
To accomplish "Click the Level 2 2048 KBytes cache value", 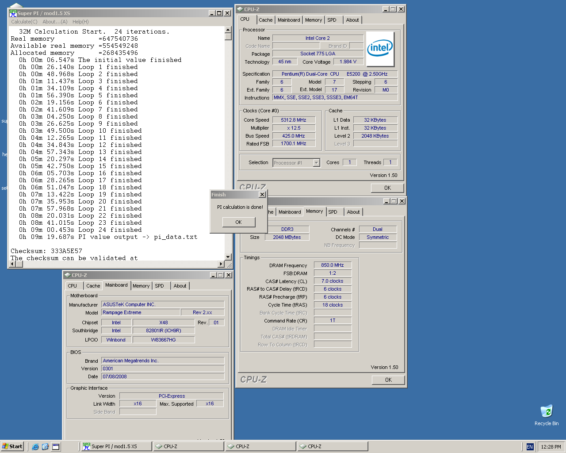I will [x=375, y=136].
